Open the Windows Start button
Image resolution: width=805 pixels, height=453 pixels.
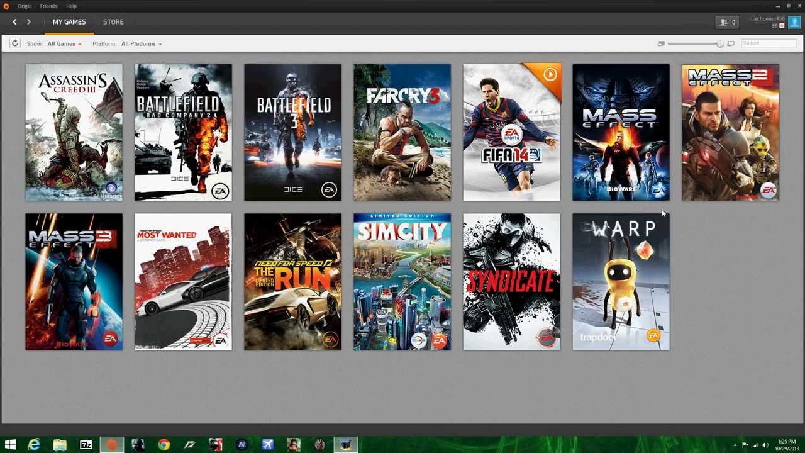[10, 445]
